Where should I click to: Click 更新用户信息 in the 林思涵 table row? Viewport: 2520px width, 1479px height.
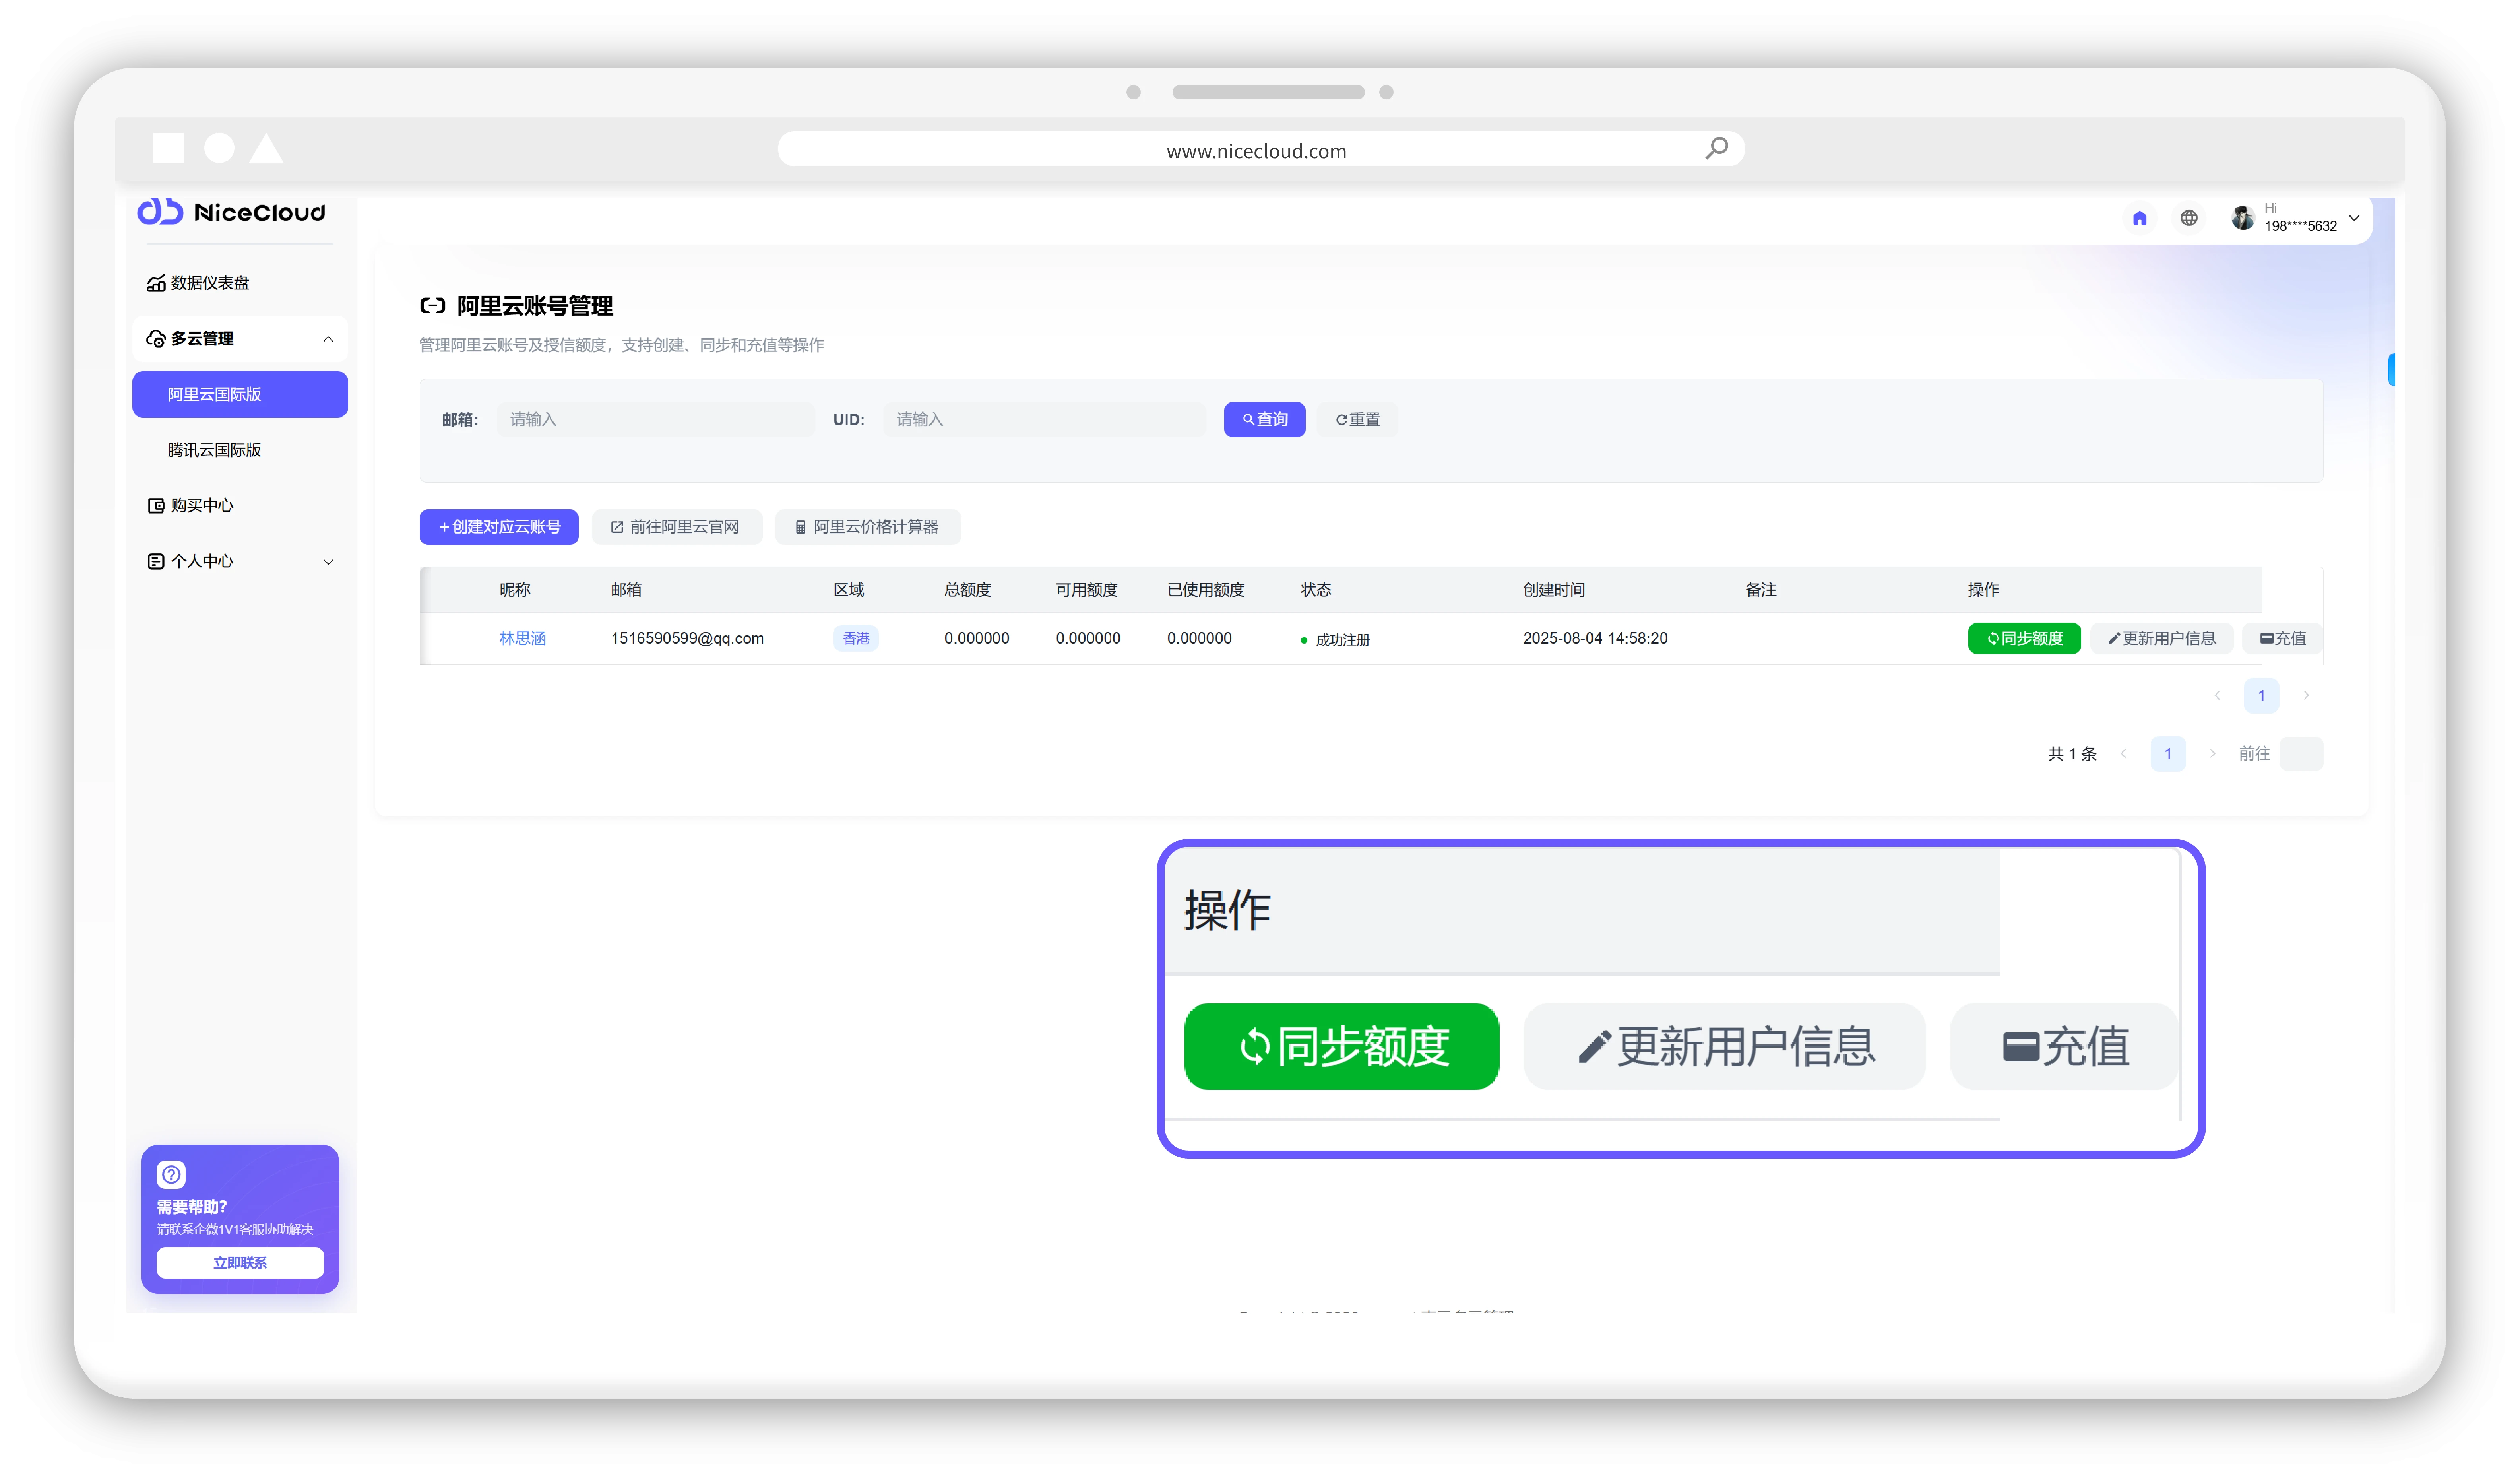tap(2161, 639)
